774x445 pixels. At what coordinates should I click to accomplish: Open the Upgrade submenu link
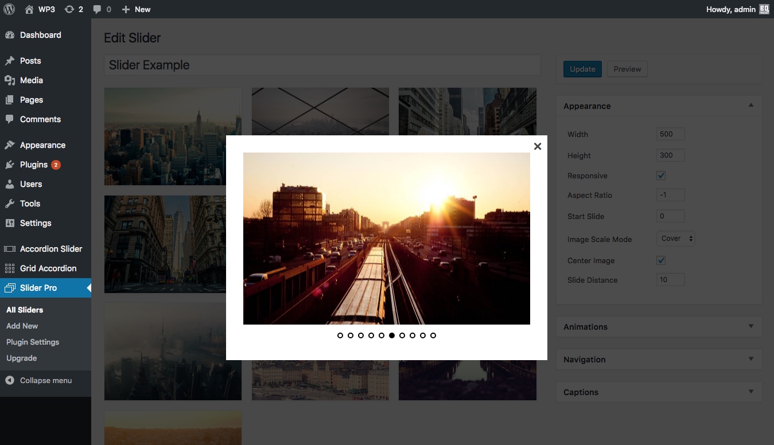click(x=22, y=358)
